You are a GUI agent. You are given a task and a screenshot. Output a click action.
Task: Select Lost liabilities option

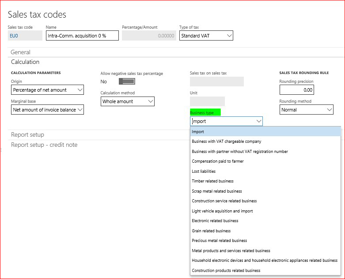[265, 171]
